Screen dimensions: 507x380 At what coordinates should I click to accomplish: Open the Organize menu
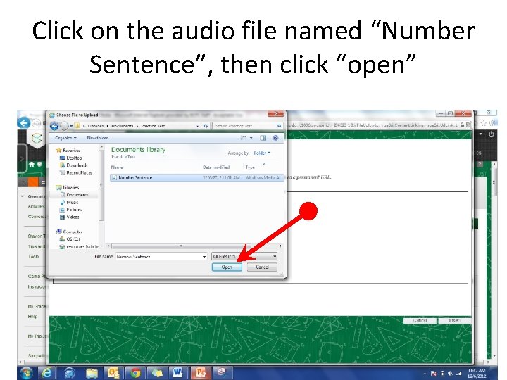[x=65, y=138]
